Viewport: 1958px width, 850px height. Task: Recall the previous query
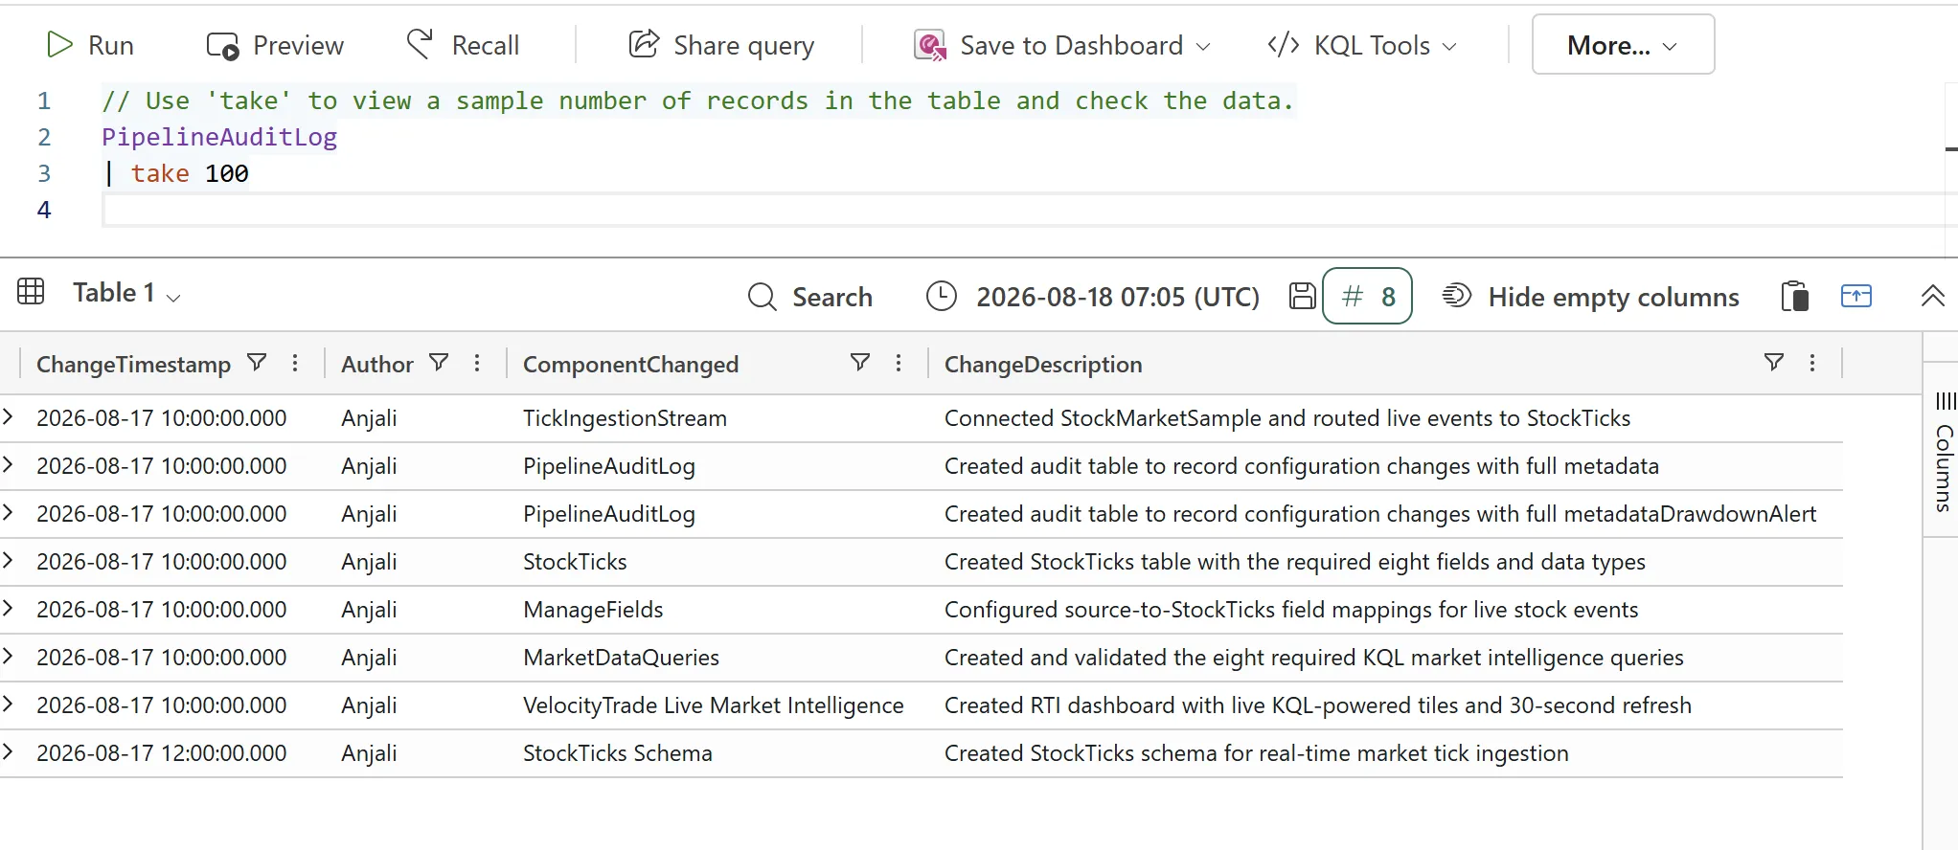[x=463, y=45]
